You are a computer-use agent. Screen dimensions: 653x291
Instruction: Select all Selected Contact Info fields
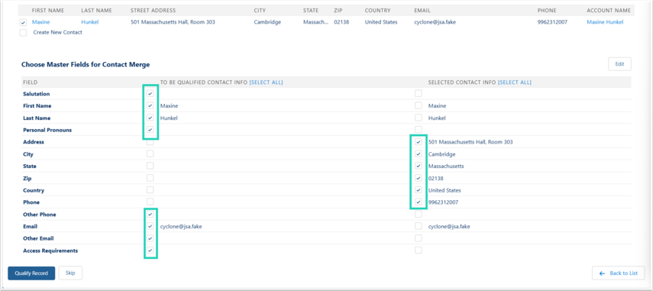(514, 82)
